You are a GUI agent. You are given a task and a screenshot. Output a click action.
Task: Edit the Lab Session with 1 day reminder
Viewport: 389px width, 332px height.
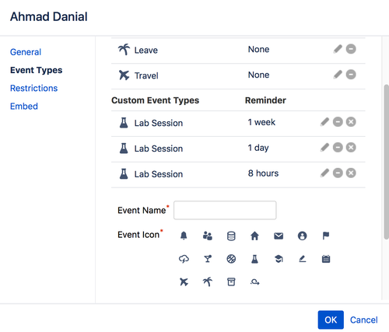point(324,148)
